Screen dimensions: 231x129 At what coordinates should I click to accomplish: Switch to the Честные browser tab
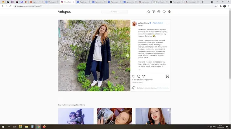click(176, 2)
